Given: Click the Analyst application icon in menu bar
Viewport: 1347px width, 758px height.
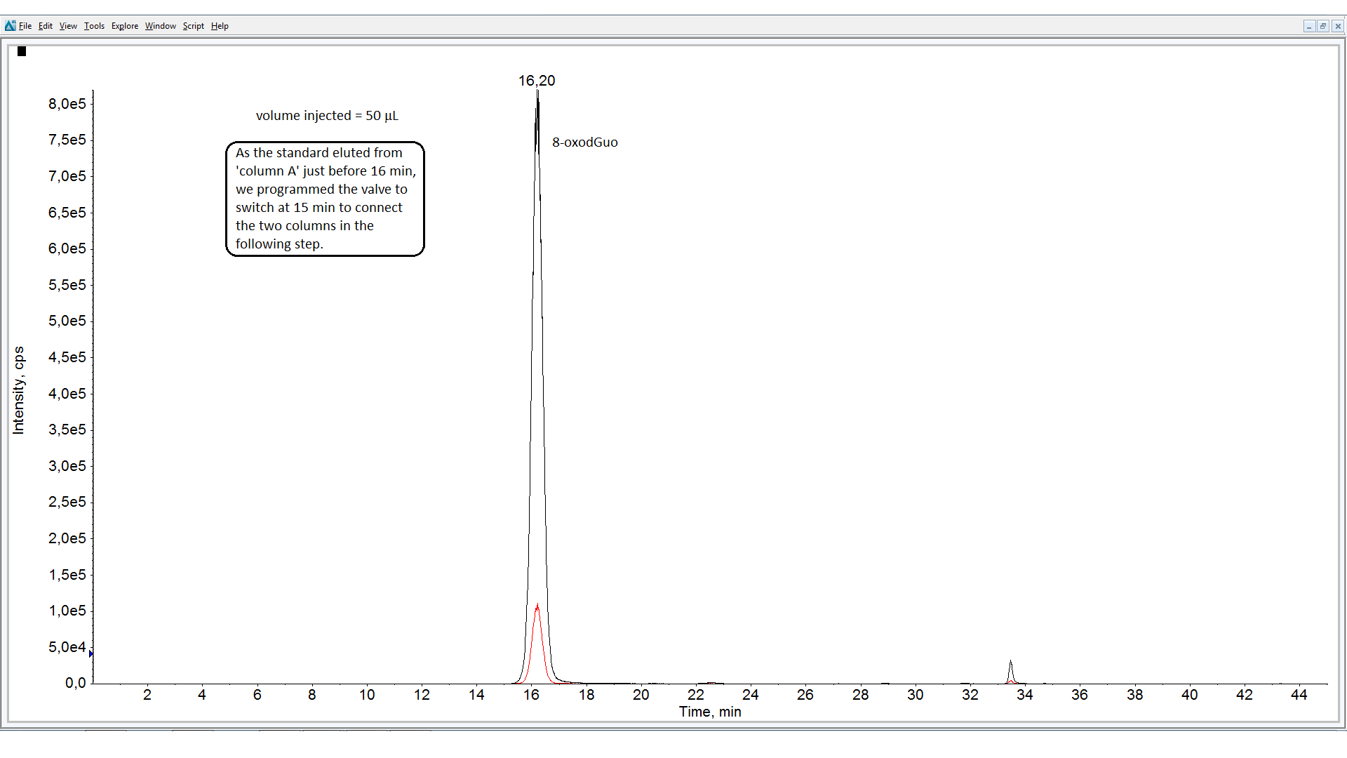Looking at the screenshot, I should pos(10,26).
